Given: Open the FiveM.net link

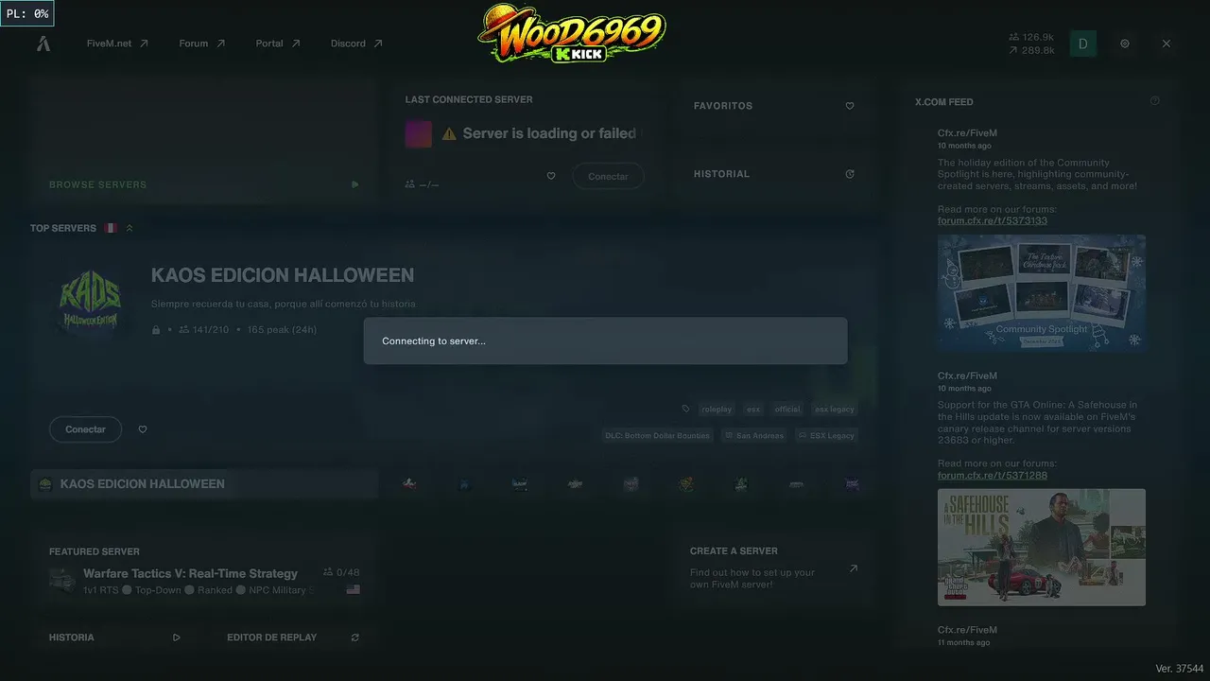Looking at the screenshot, I should point(117,44).
